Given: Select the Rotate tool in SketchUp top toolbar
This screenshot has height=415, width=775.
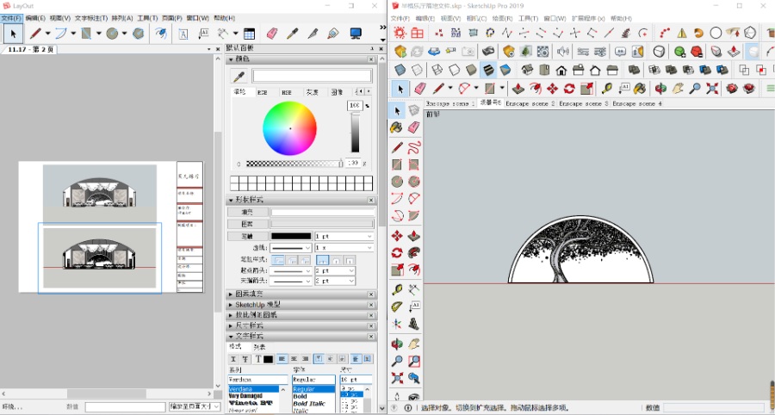Looking at the screenshot, I should click(569, 89).
